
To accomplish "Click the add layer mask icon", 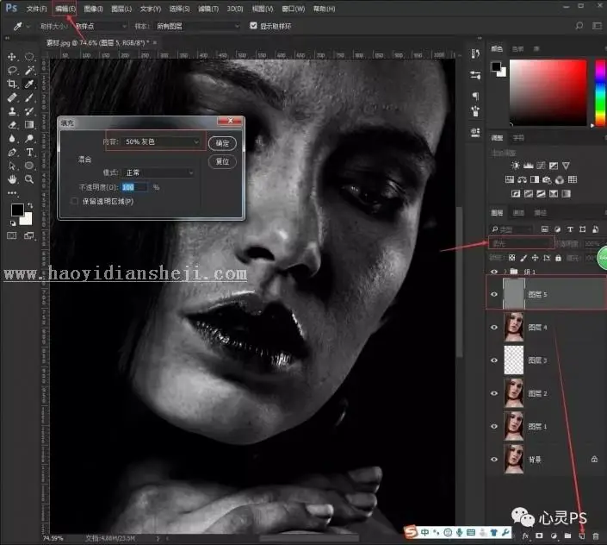I will [x=539, y=536].
